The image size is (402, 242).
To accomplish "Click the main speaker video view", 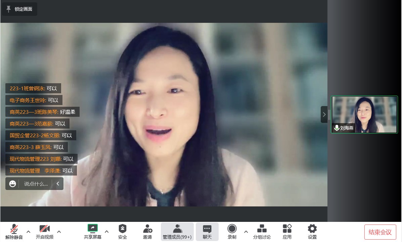I will coord(164,114).
